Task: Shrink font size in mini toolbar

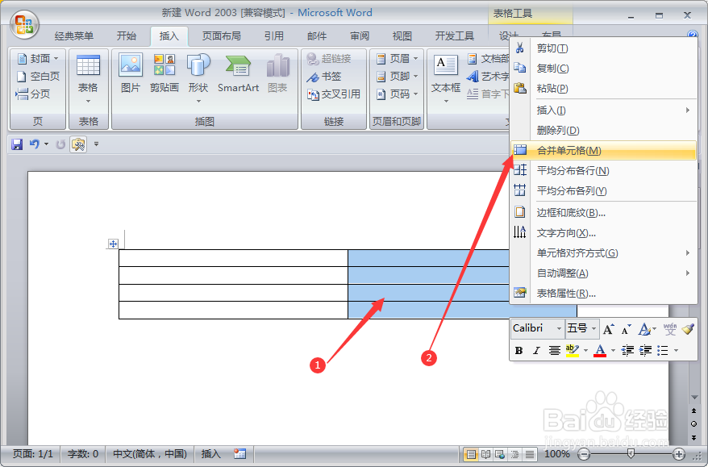Action: [x=626, y=329]
